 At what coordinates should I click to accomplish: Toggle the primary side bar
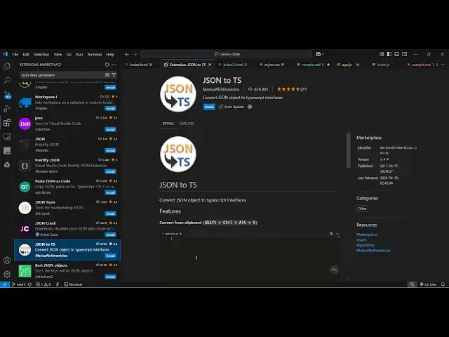389,54
